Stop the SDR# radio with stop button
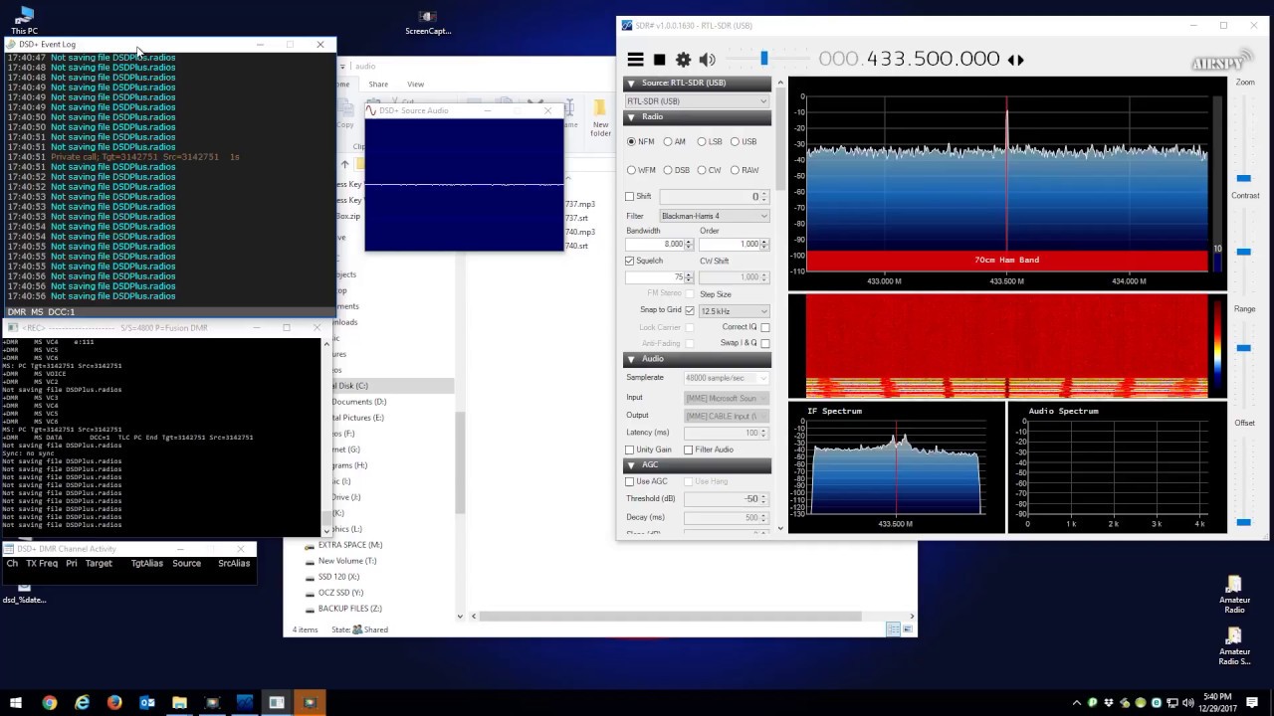The image size is (1274, 716). [659, 60]
